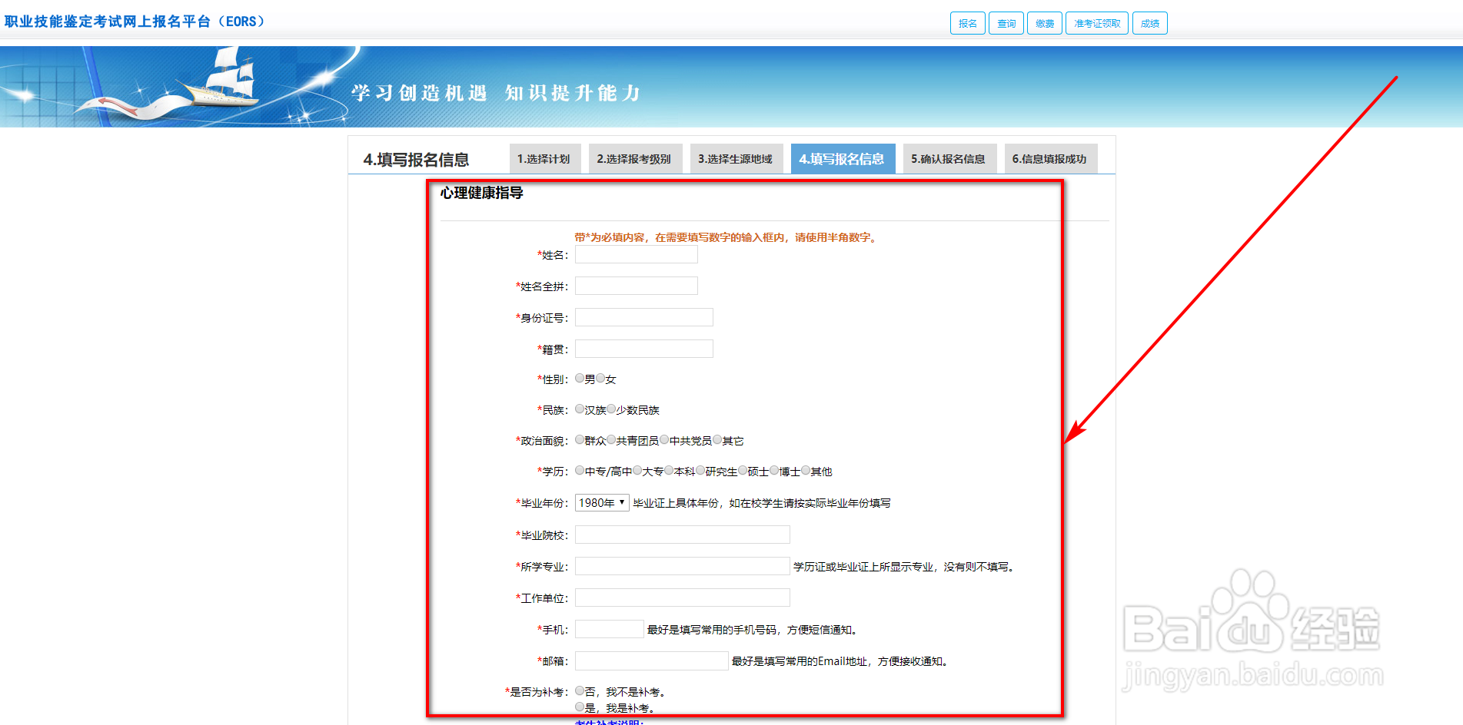Choose 汉族 for the 民族 field
1463x725 pixels.
(580, 409)
